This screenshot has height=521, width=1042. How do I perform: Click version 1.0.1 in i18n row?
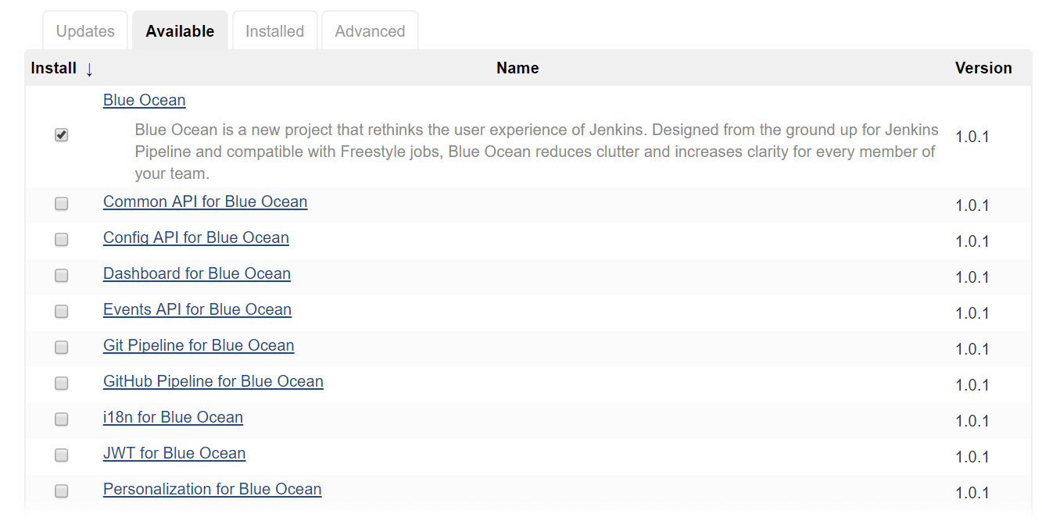pos(972,421)
